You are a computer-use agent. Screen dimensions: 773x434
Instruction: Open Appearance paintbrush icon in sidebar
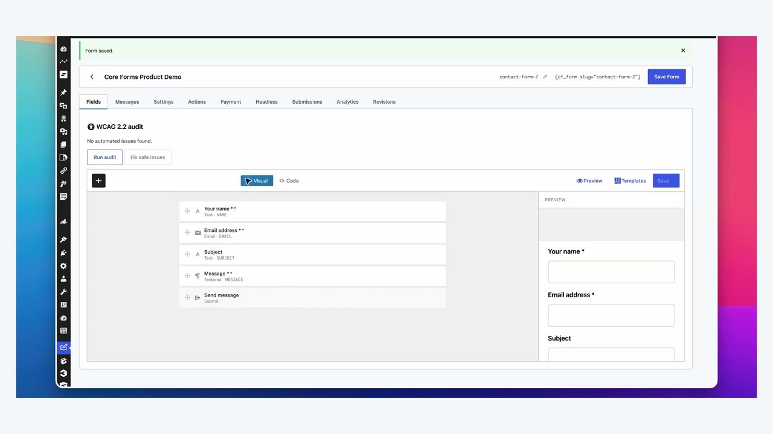(63, 240)
